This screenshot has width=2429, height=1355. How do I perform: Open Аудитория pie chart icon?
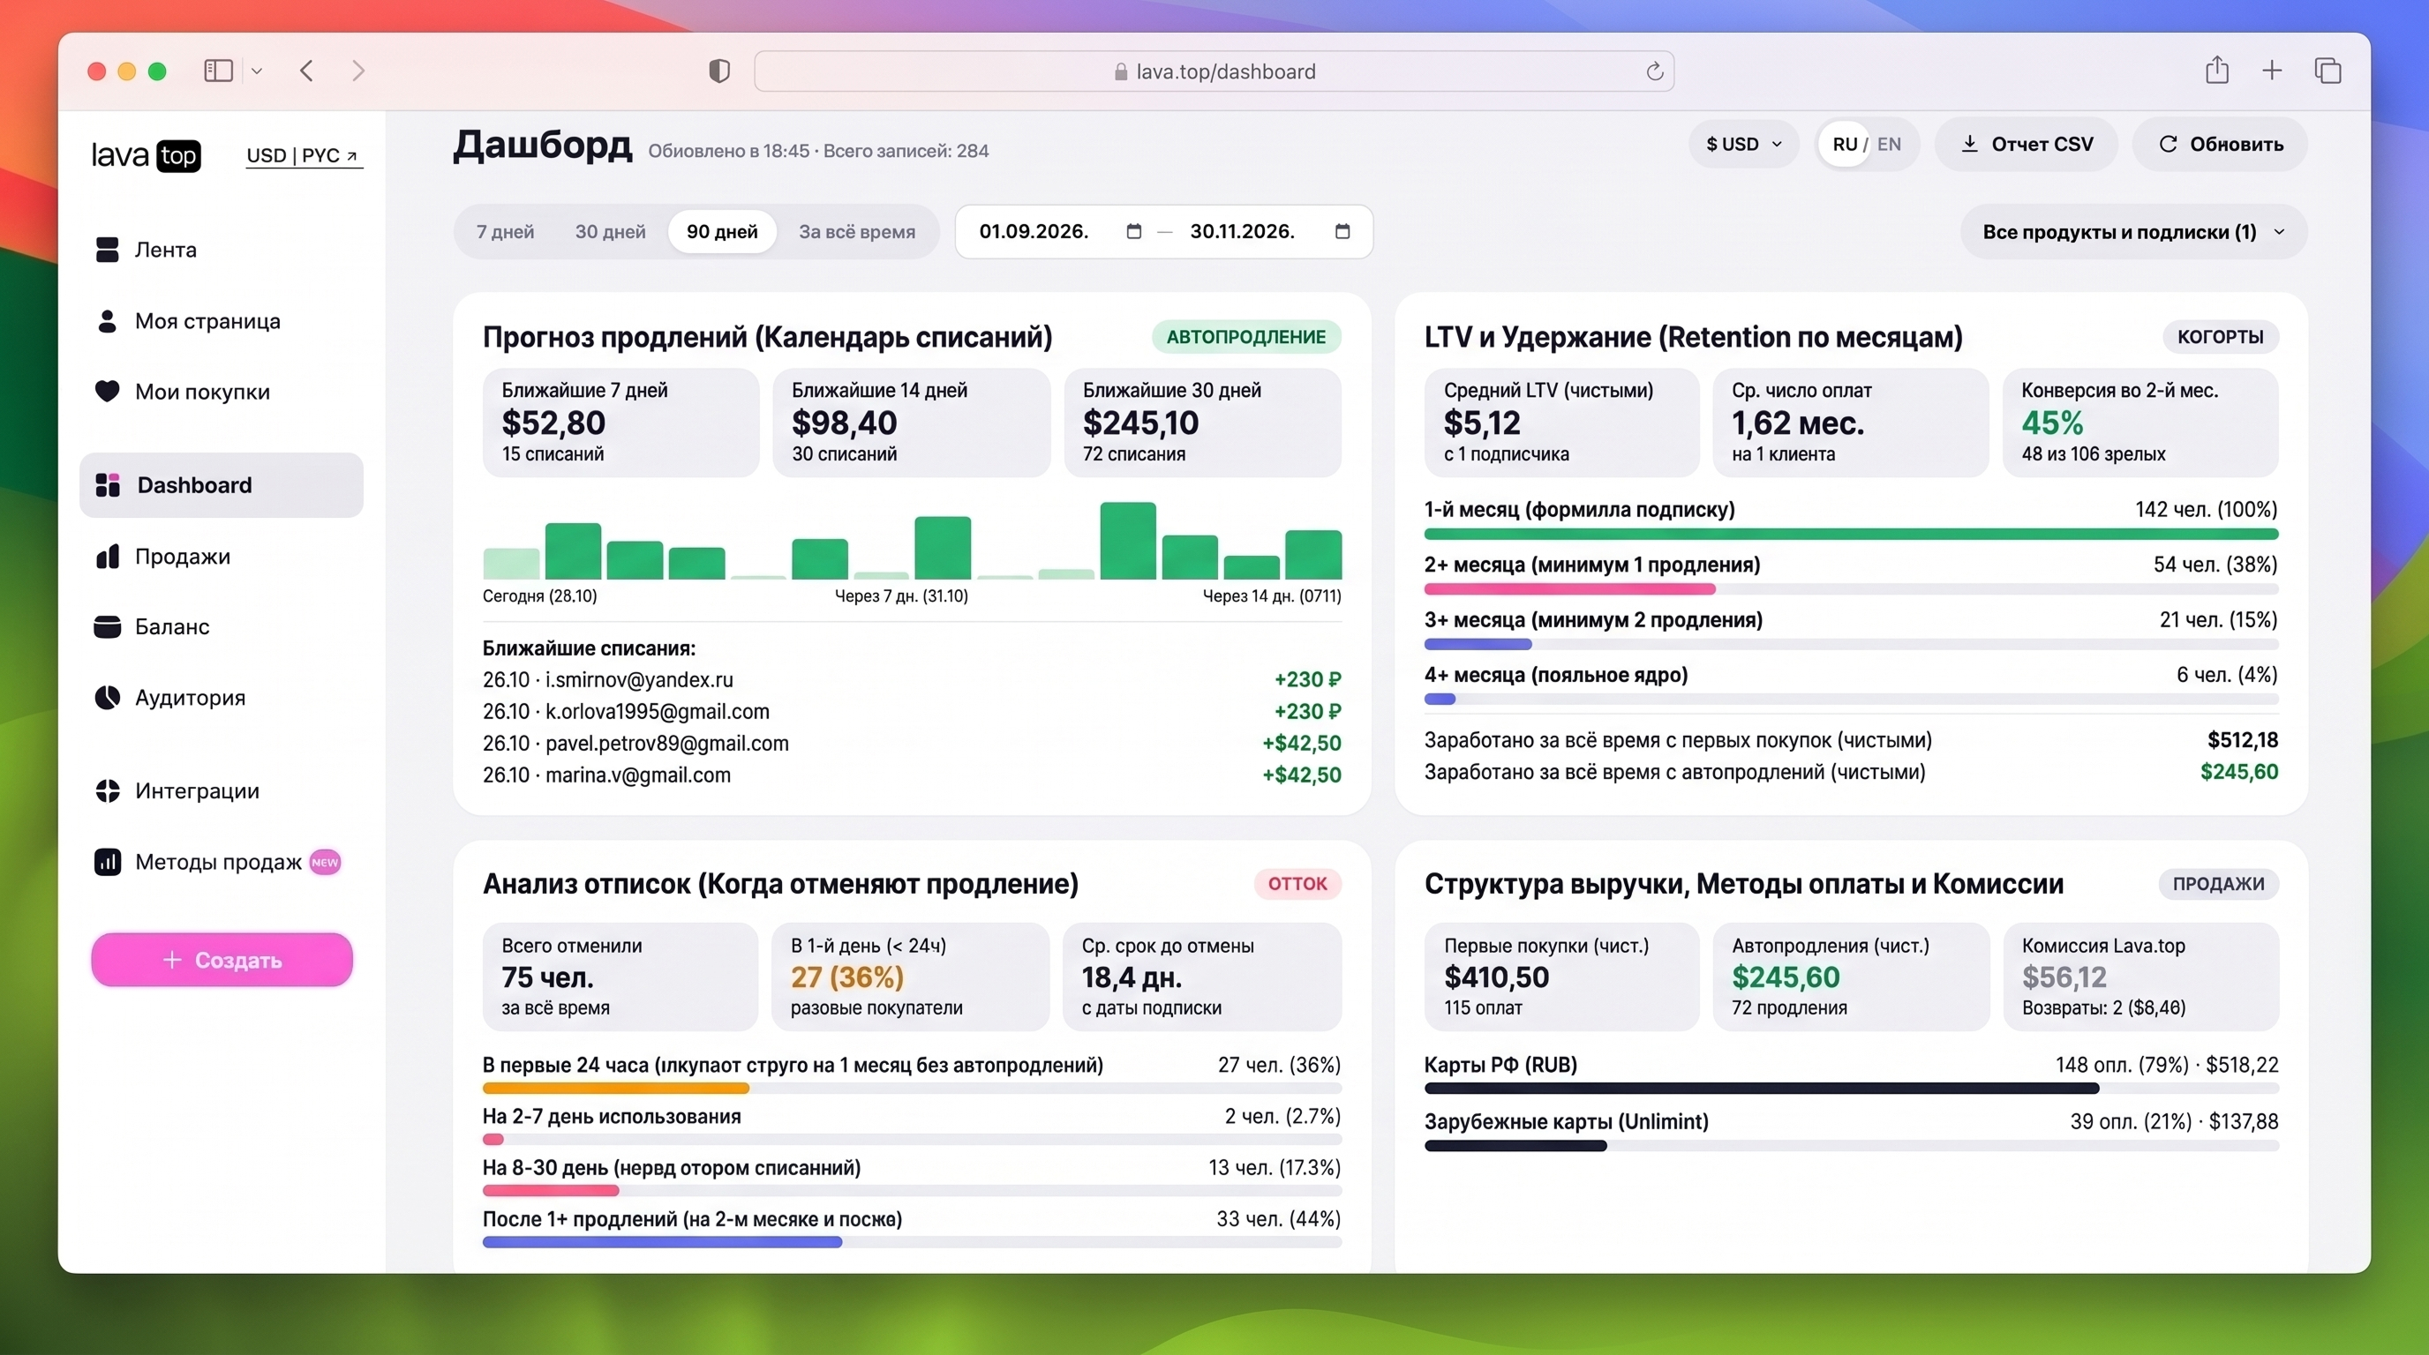(x=108, y=697)
